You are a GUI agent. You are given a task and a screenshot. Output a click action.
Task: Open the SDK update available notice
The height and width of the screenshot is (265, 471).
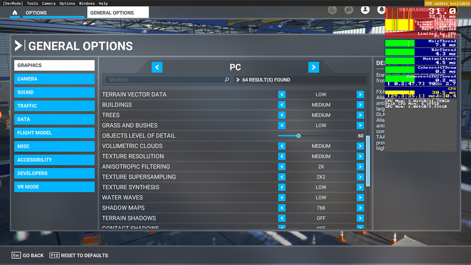click(x=447, y=3)
